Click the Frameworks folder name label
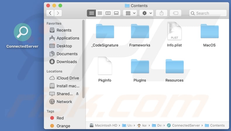231x131 pixels. pos(140,45)
